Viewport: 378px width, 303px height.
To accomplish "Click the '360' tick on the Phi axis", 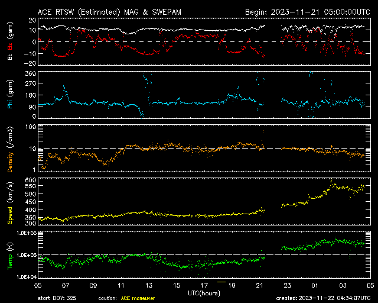I will (x=31, y=73).
